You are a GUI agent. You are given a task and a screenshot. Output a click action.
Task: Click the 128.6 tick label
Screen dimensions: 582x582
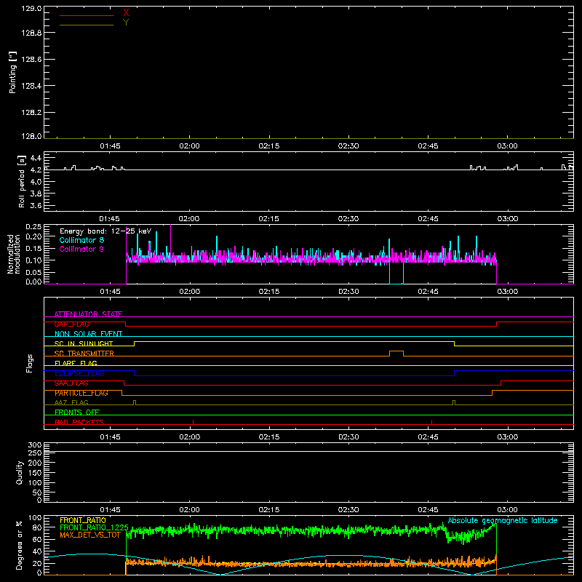click(x=31, y=60)
